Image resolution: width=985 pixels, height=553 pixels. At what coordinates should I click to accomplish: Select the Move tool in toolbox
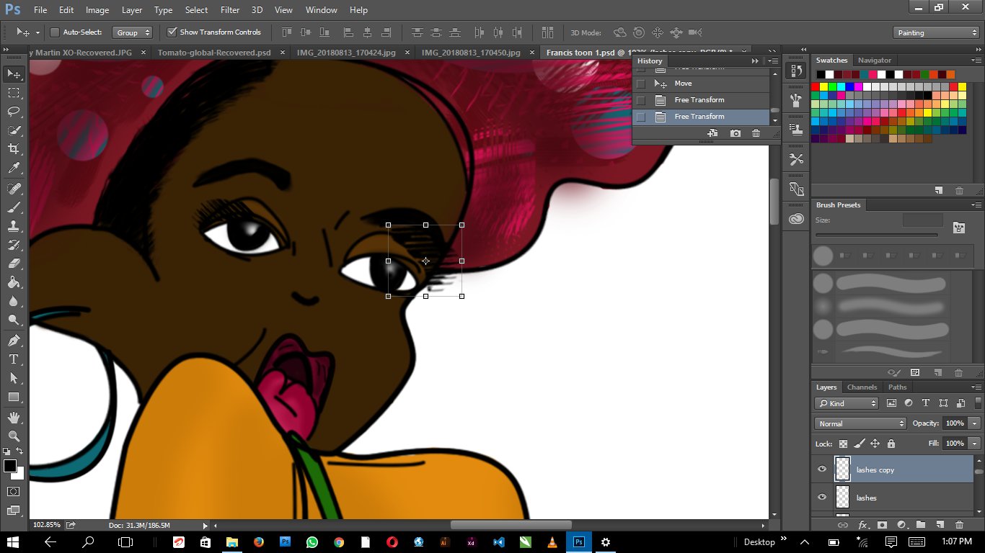pyautogui.click(x=14, y=73)
